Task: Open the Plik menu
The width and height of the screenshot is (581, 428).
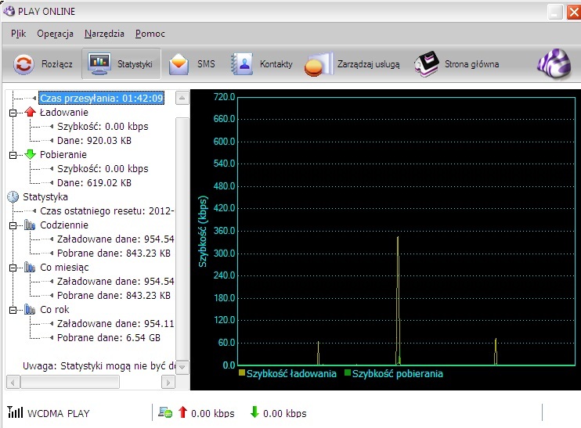Action: [18, 34]
